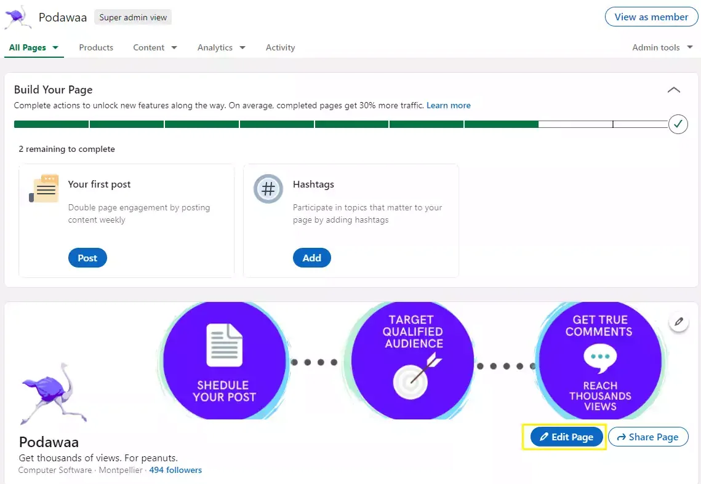Click the Your first post document icon
Viewport: 701px width, 484px height.
[x=44, y=189]
